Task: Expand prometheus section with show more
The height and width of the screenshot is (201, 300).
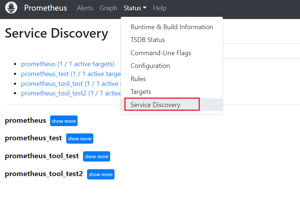Action: 64,121
